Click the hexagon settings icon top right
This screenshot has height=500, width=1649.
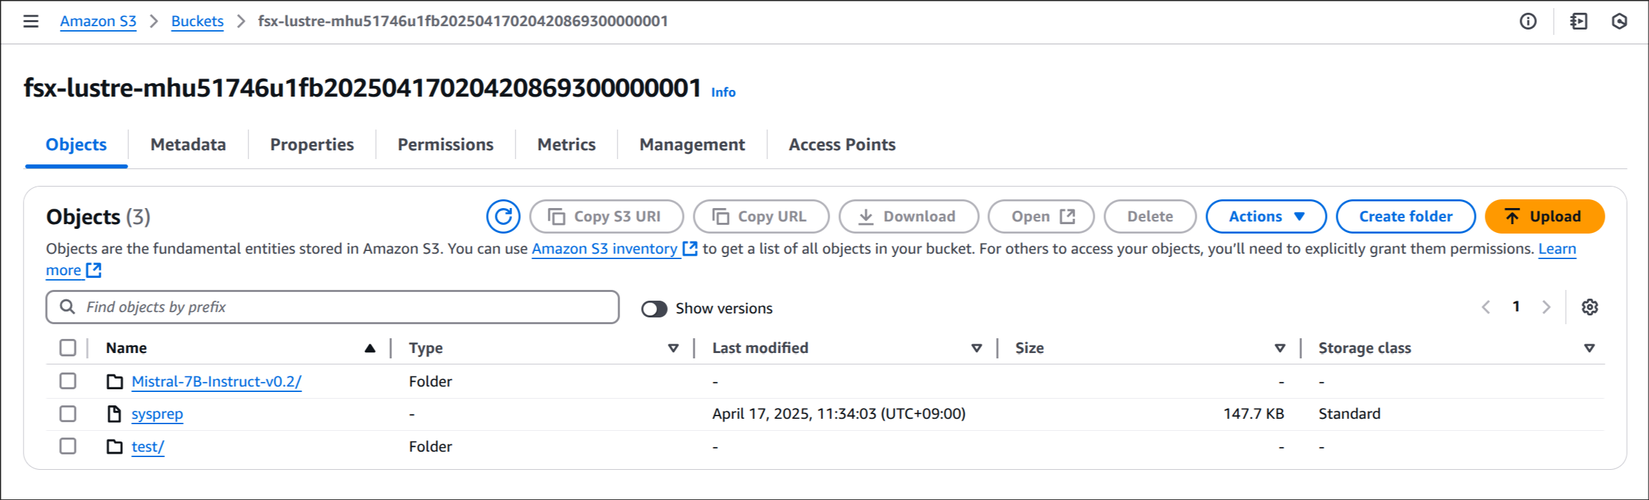point(1619,21)
